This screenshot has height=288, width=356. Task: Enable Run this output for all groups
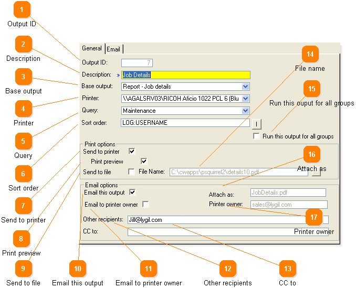[256, 136]
